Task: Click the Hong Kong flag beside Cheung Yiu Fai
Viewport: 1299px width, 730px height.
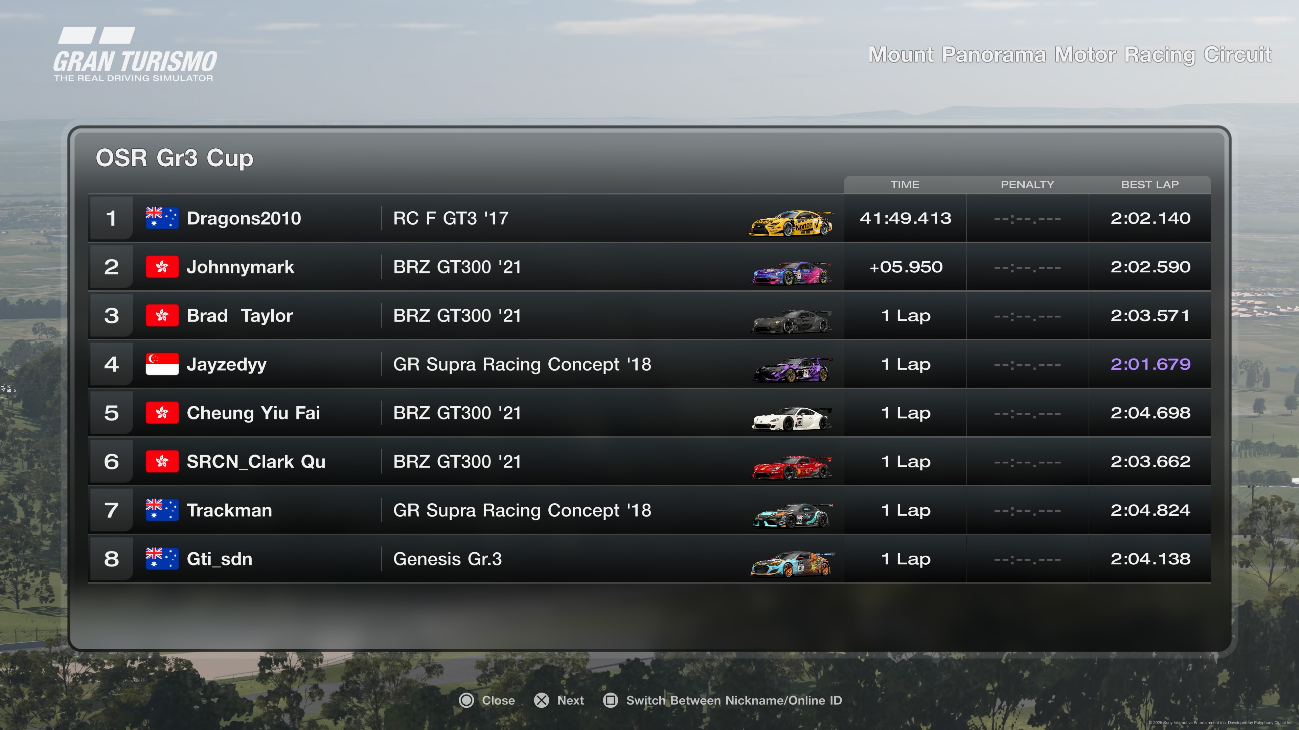Action: [162, 413]
